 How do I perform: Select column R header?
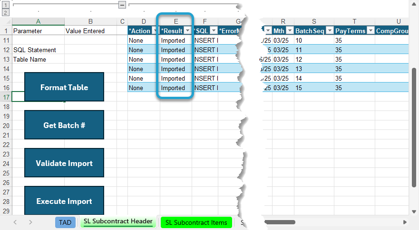tap(283, 22)
